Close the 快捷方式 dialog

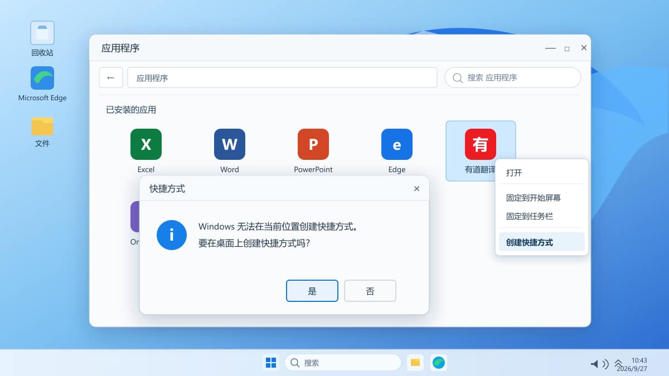point(416,189)
